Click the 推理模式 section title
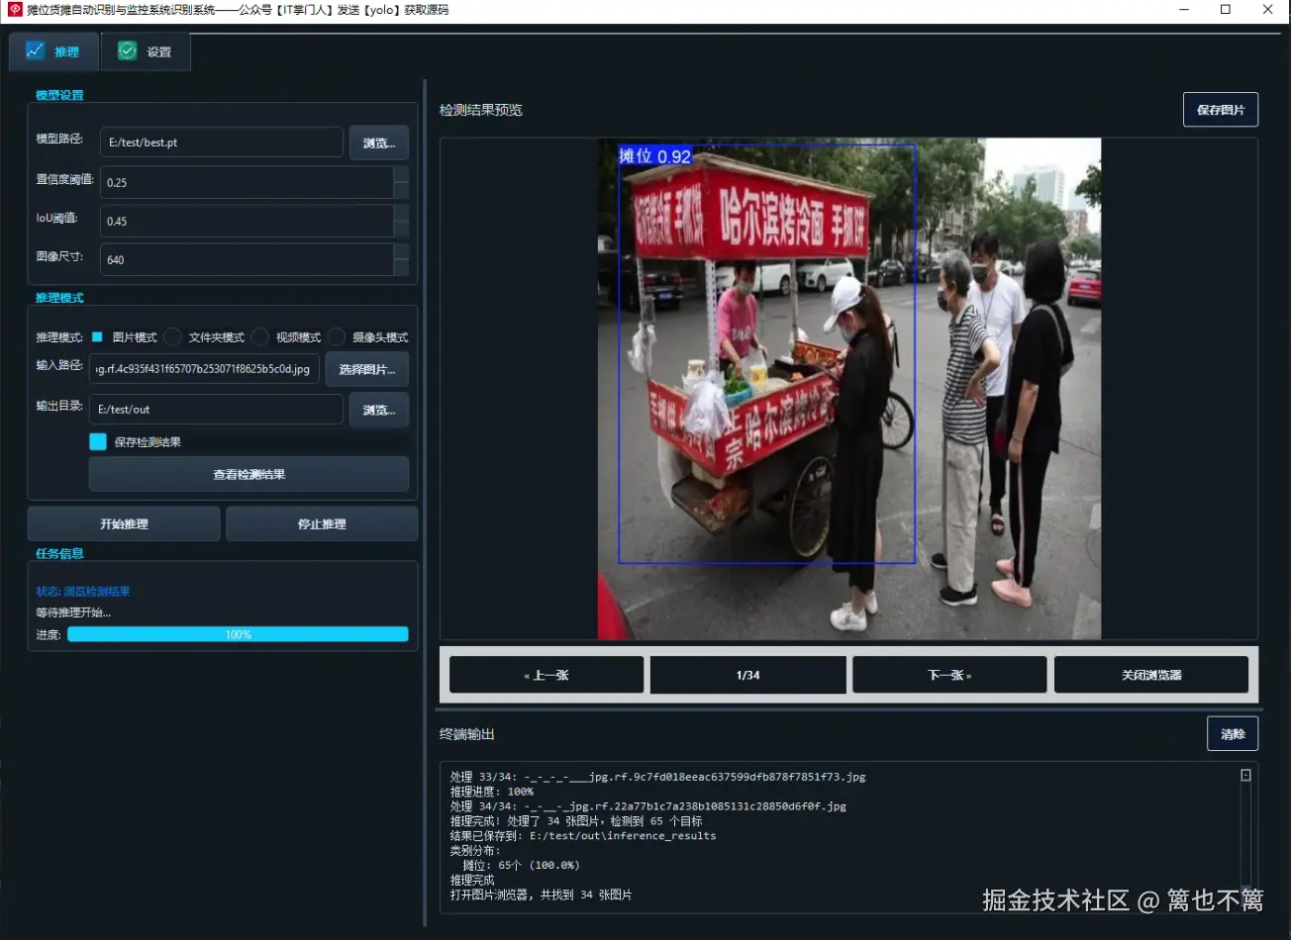This screenshot has width=1291, height=940. coord(59,298)
